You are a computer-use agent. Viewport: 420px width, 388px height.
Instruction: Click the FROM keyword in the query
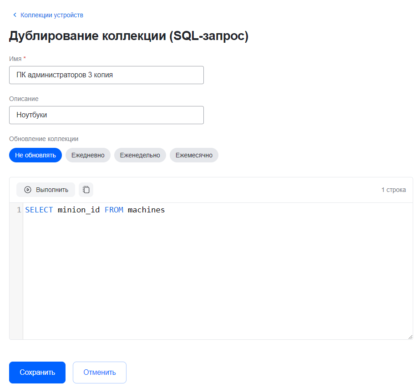114,210
